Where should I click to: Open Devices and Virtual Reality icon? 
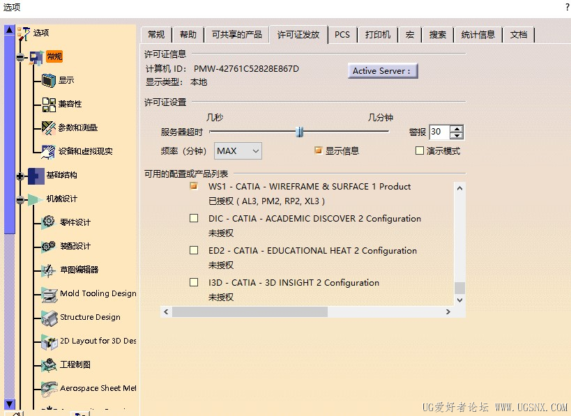click(48, 151)
